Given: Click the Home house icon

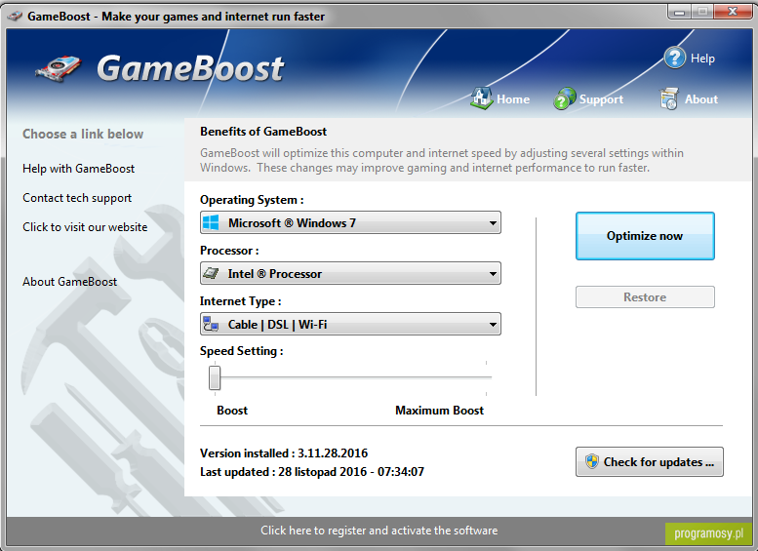Looking at the screenshot, I should pyautogui.click(x=482, y=98).
